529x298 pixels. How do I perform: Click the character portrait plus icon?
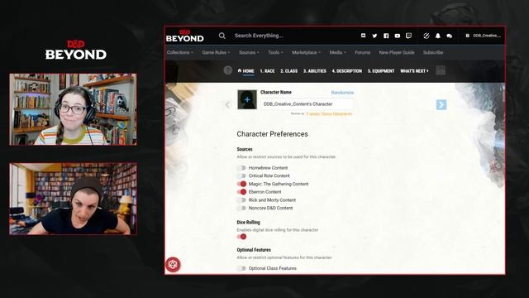(x=247, y=99)
